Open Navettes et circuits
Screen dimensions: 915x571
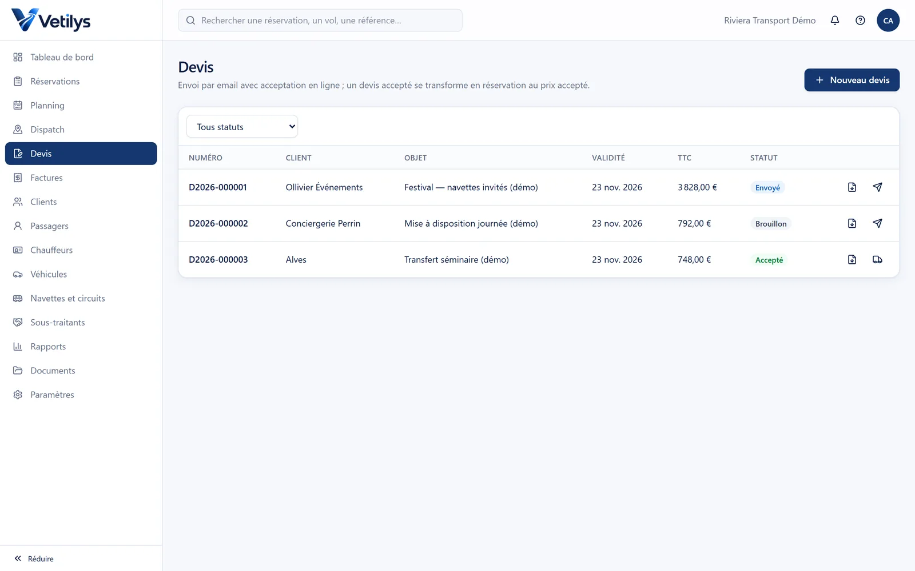(x=81, y=298)
